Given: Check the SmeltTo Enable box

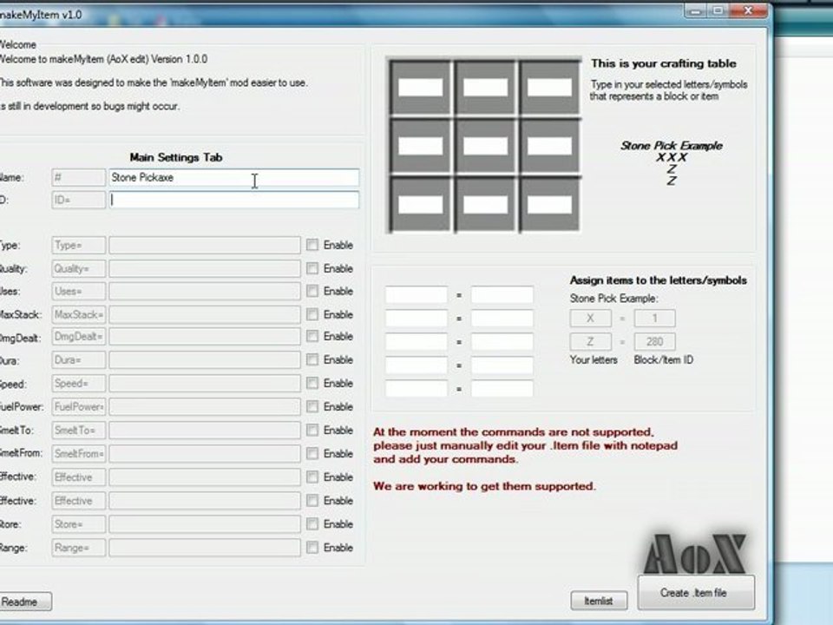Looking at the screenshot, I should (x=312, y=430).
